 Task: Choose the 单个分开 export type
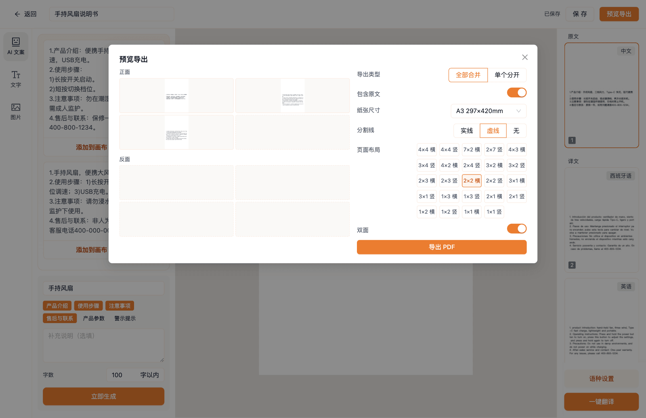[507, 75]
